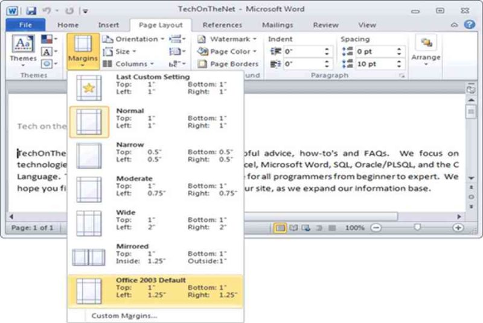
Task: Click the Redo icon in title bar
Action: pyautogui.click(x=69, y=11)
